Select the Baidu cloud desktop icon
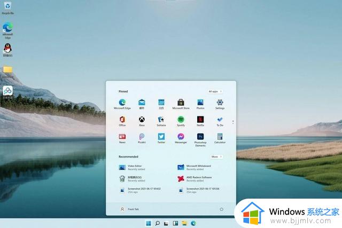This screenshot has width=342, height=228. [x=7, y=92]
